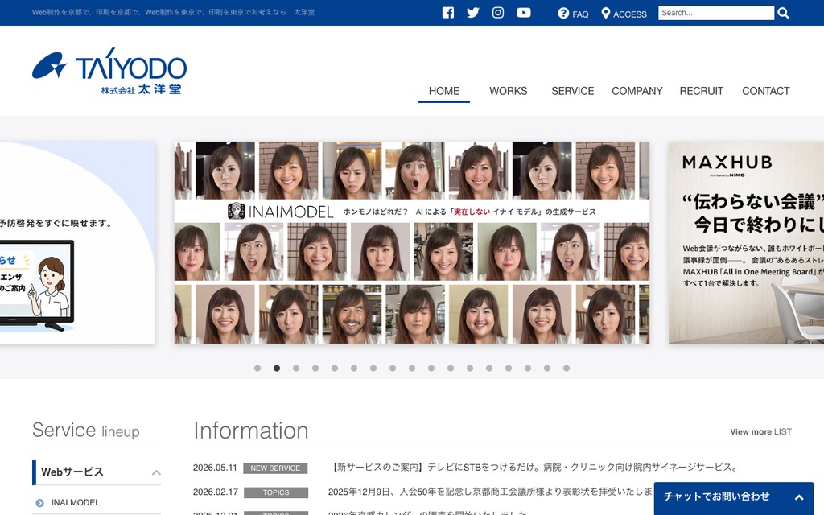This screenshot has height=515, width=824.
Task: Click the Information heading
Action: (x=251, y=431)
